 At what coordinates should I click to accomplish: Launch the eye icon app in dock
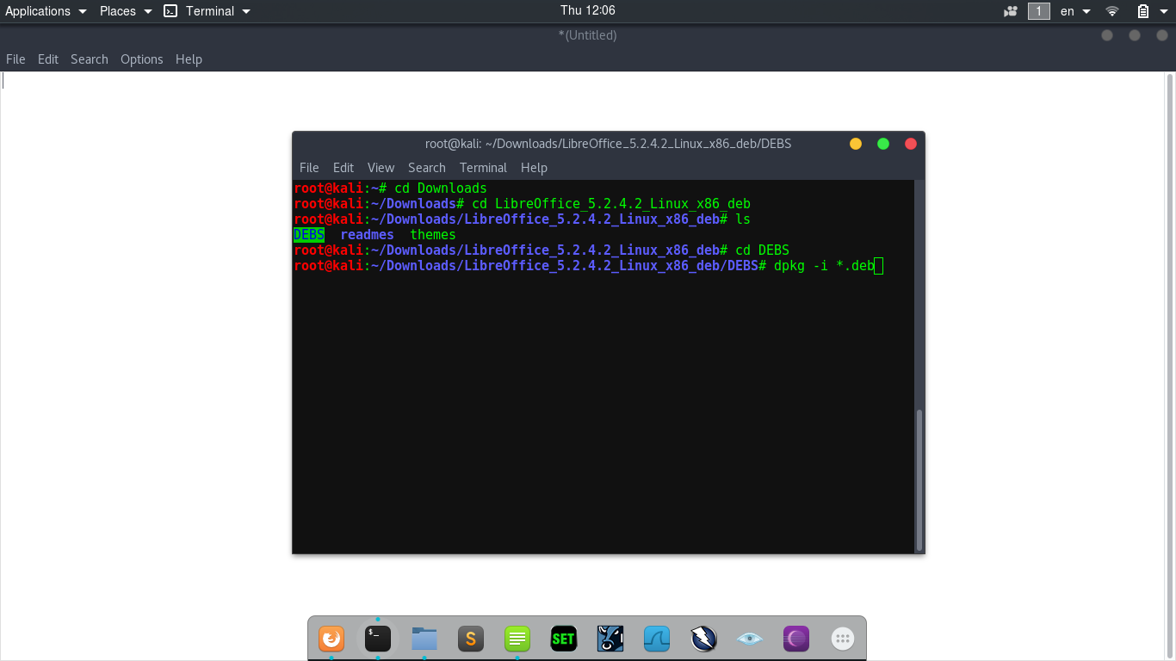pyautogui.click(x=750, y=639)
